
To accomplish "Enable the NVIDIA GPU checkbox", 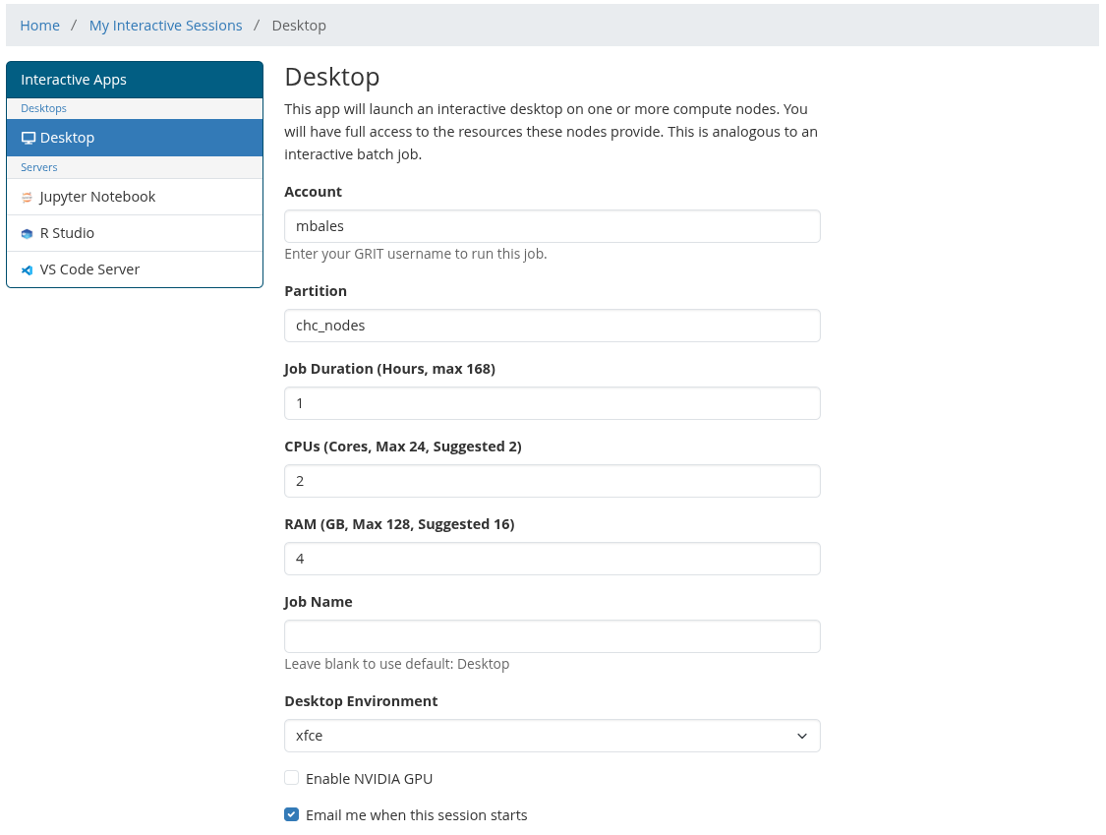I will click(292, 778).
